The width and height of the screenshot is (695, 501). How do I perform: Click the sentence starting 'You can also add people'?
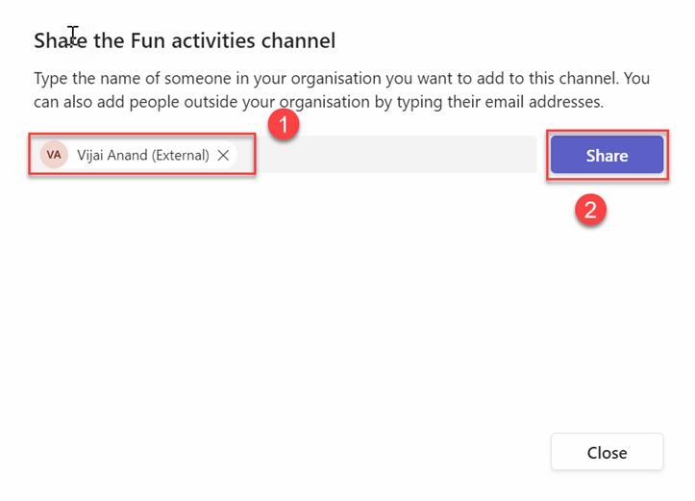click(x=317, y=101)
